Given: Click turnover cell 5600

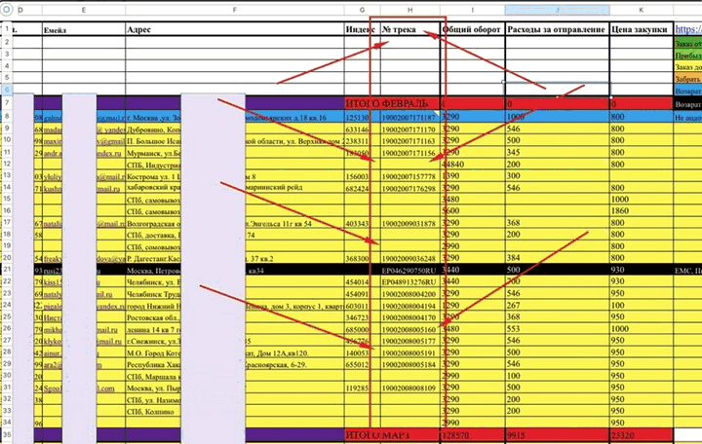Looking at the screenshot, I should [x=472, y=210].
